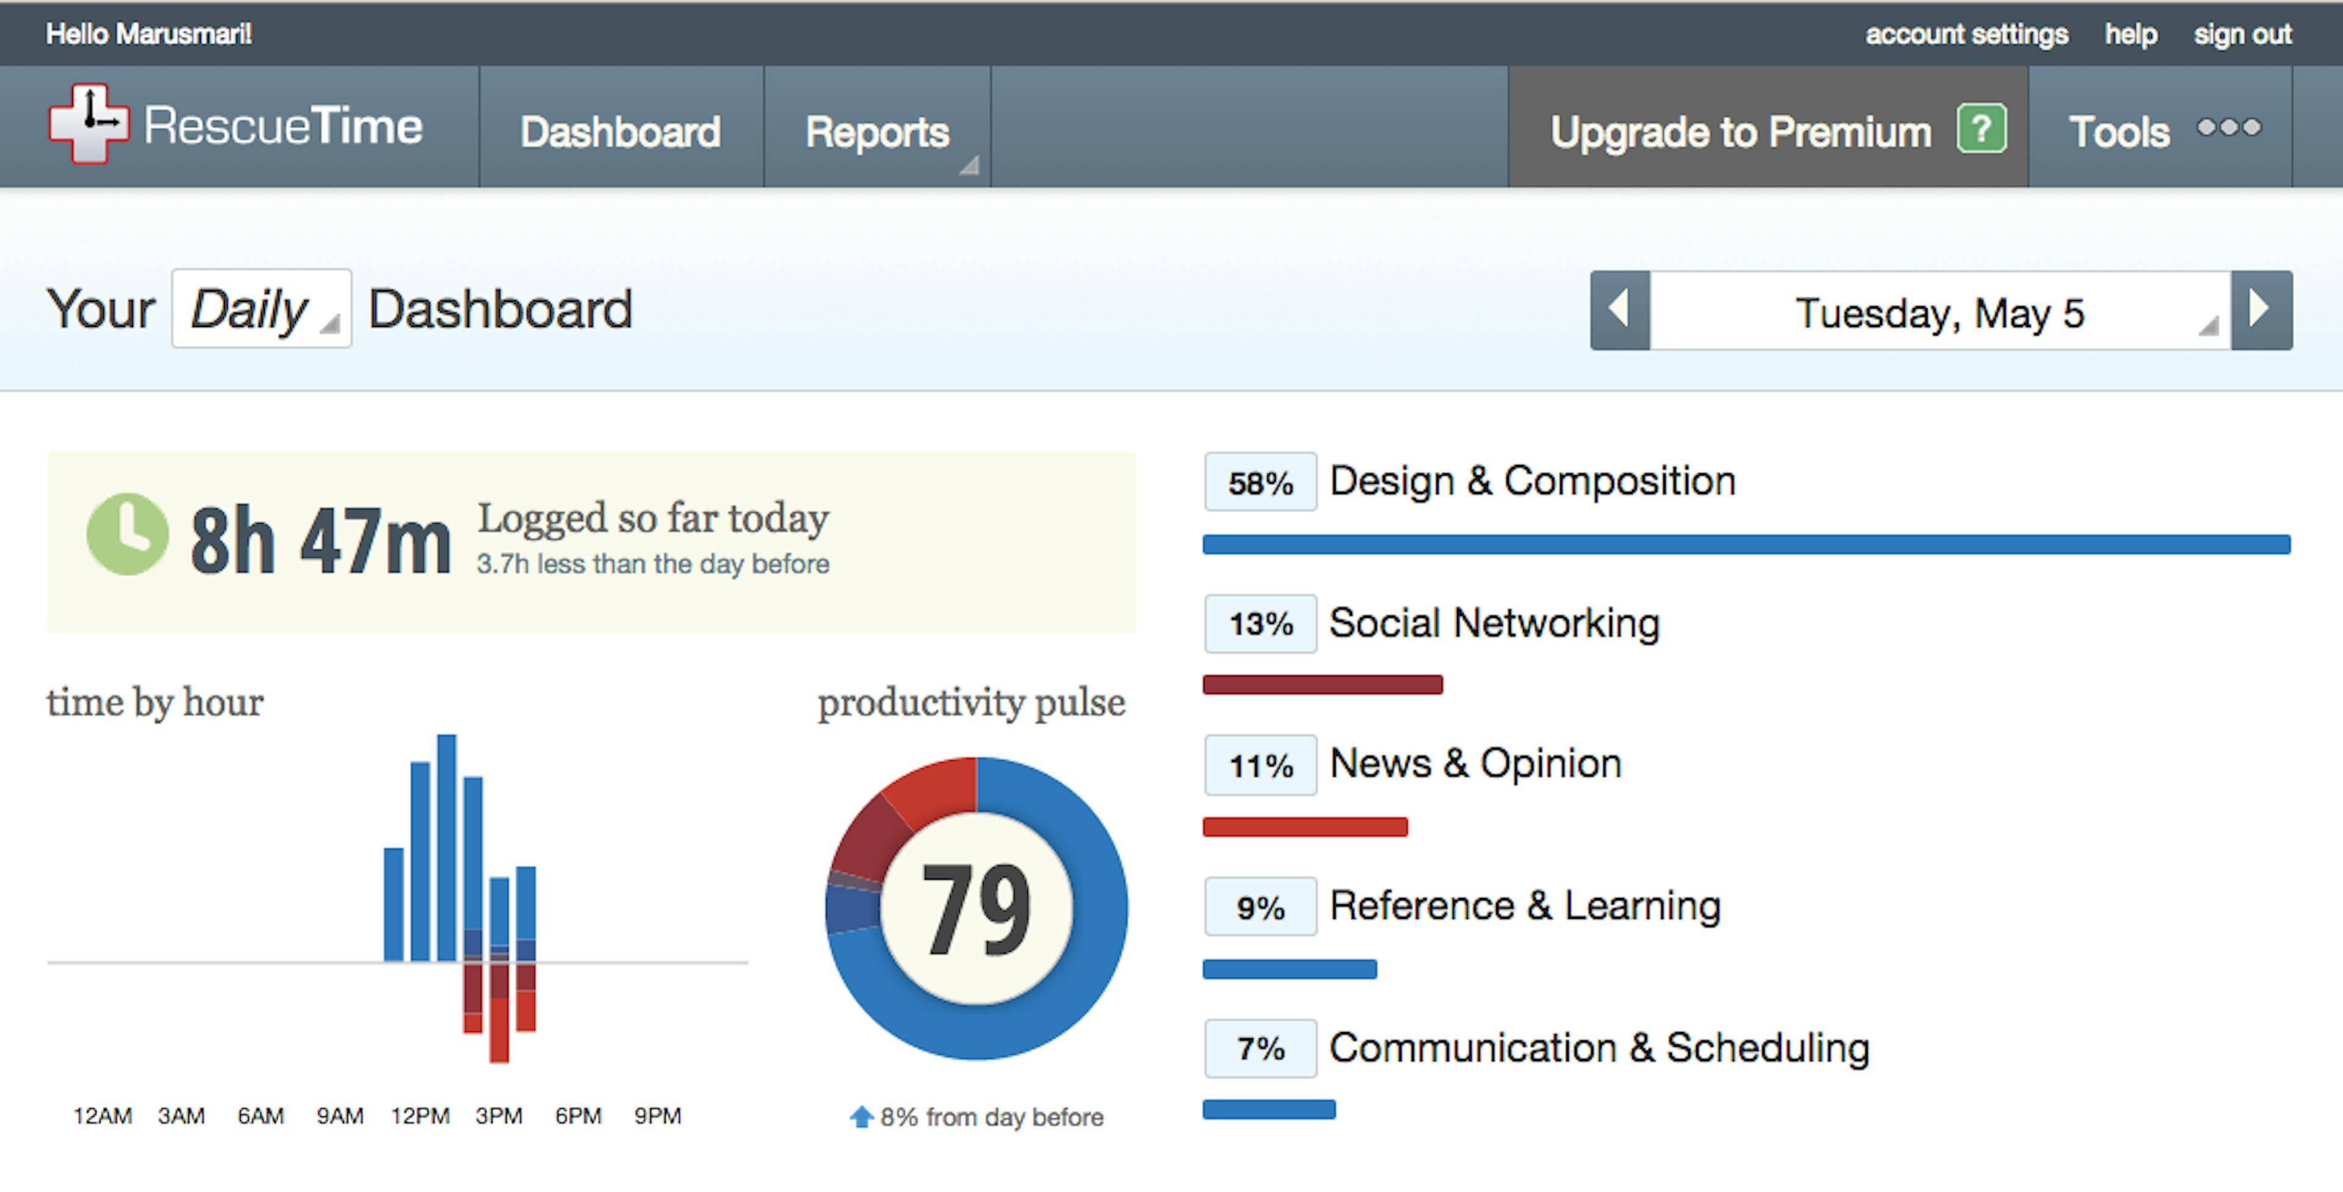The image size is (2343, 1192).
Task: Click the blue up arrow near 8% from day before
Action: coord(860,1116)
